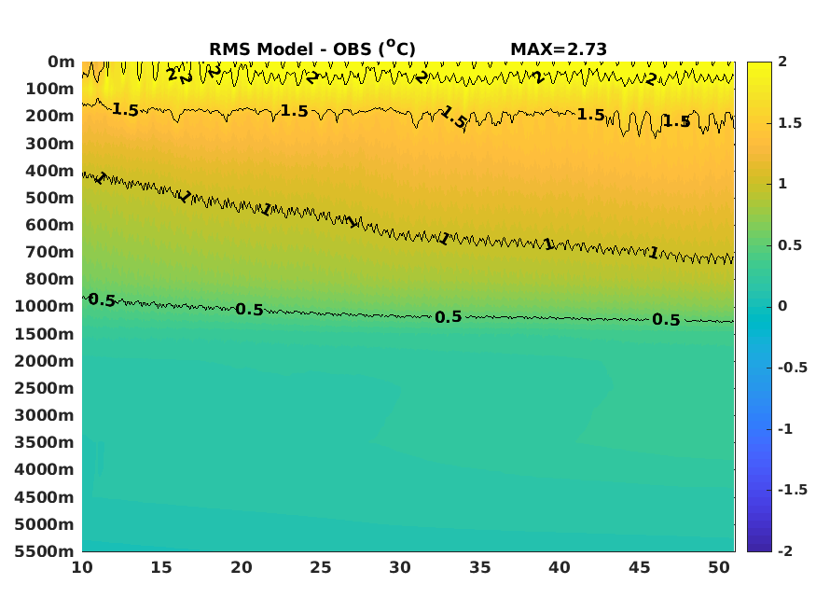Image resolution: width=816 pixels, height=612 pixels.
Task: Pick the colorbar tick label "-1.5"
Action: click(793, 490)
